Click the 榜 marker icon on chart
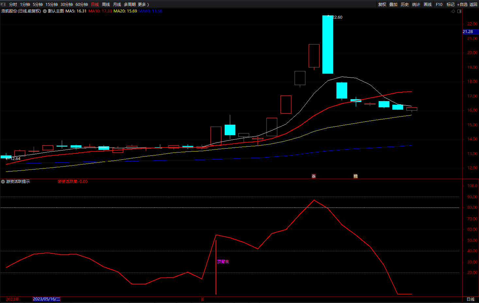The height and width of the screenshot is (303, 479). (x=355, y=176)
